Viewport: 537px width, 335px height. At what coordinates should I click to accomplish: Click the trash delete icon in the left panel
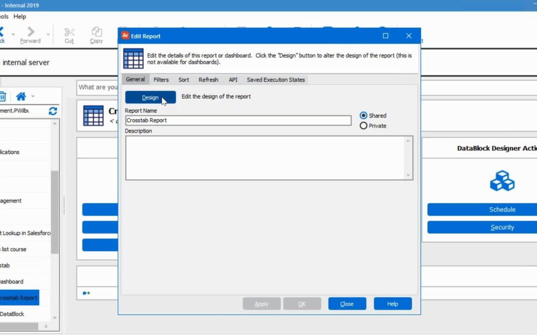click(x=3, y=96)
